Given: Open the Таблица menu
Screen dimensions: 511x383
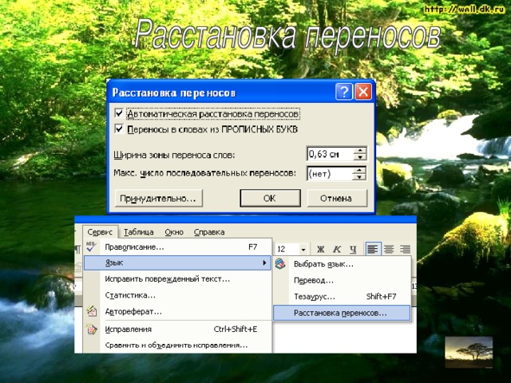Looking at the screenshot, I should (139, 232).
